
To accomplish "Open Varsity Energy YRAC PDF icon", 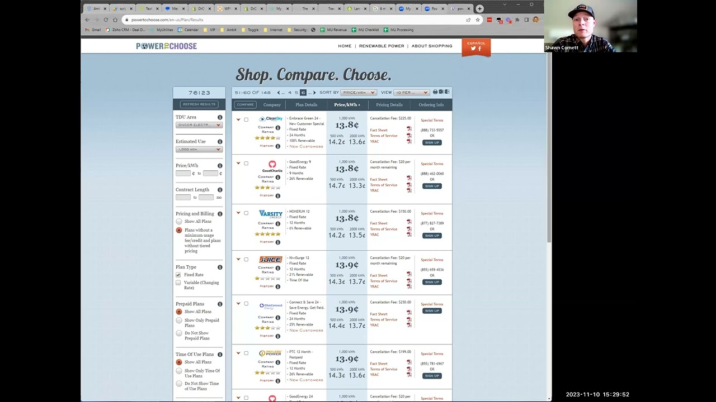I will click(409, 234).
